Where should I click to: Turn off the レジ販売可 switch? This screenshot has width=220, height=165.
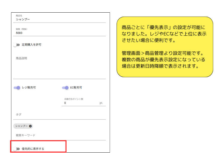click(x=17, y=88)
